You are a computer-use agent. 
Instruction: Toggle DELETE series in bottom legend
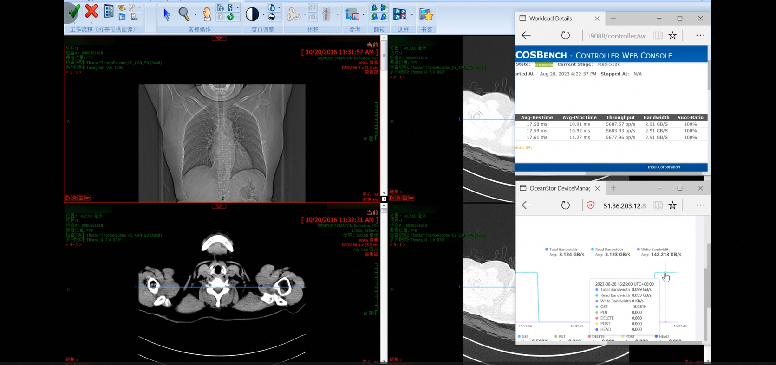(596, 337)
